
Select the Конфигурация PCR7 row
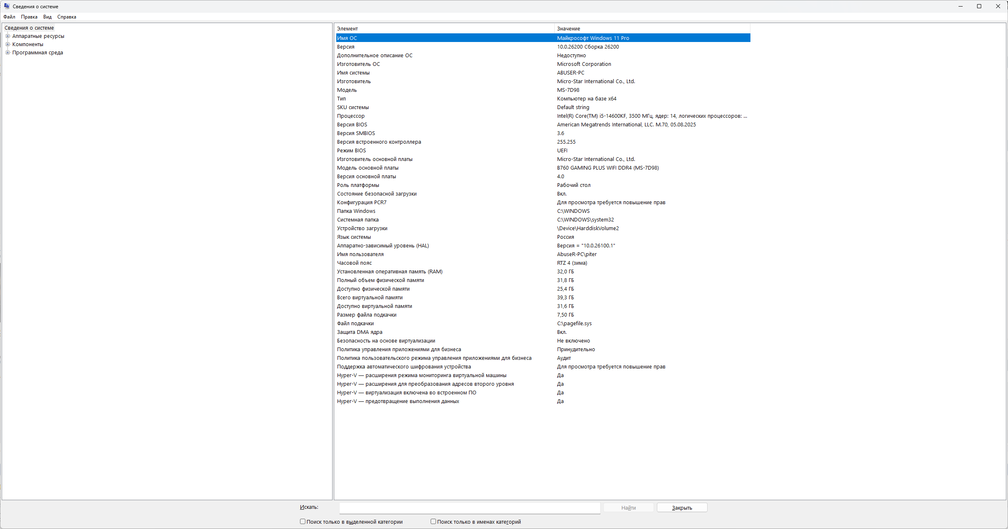pyautogui.click(x=543, y=202)
